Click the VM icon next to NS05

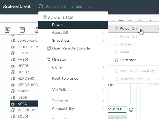coord(13,97)
